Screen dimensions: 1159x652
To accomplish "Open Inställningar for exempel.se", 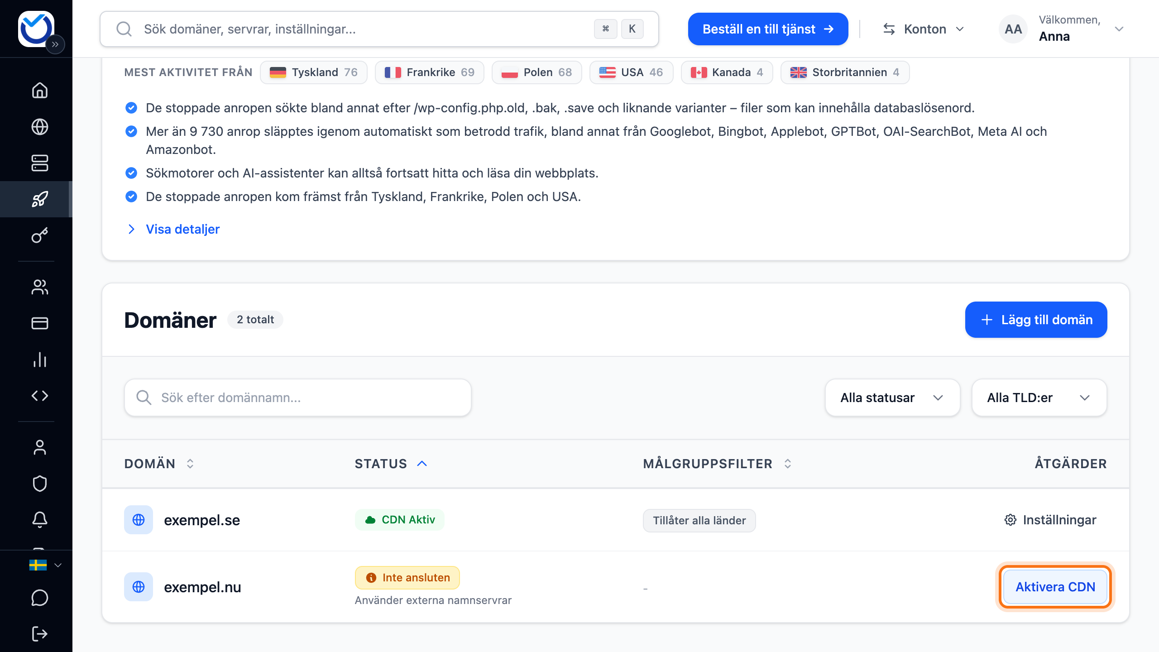I will click(1050, 520).
